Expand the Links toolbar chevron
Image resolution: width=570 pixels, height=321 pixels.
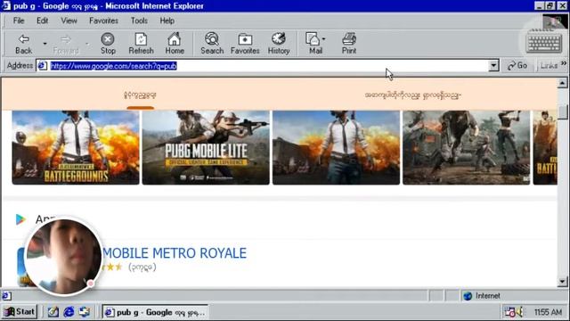[564, 63]
